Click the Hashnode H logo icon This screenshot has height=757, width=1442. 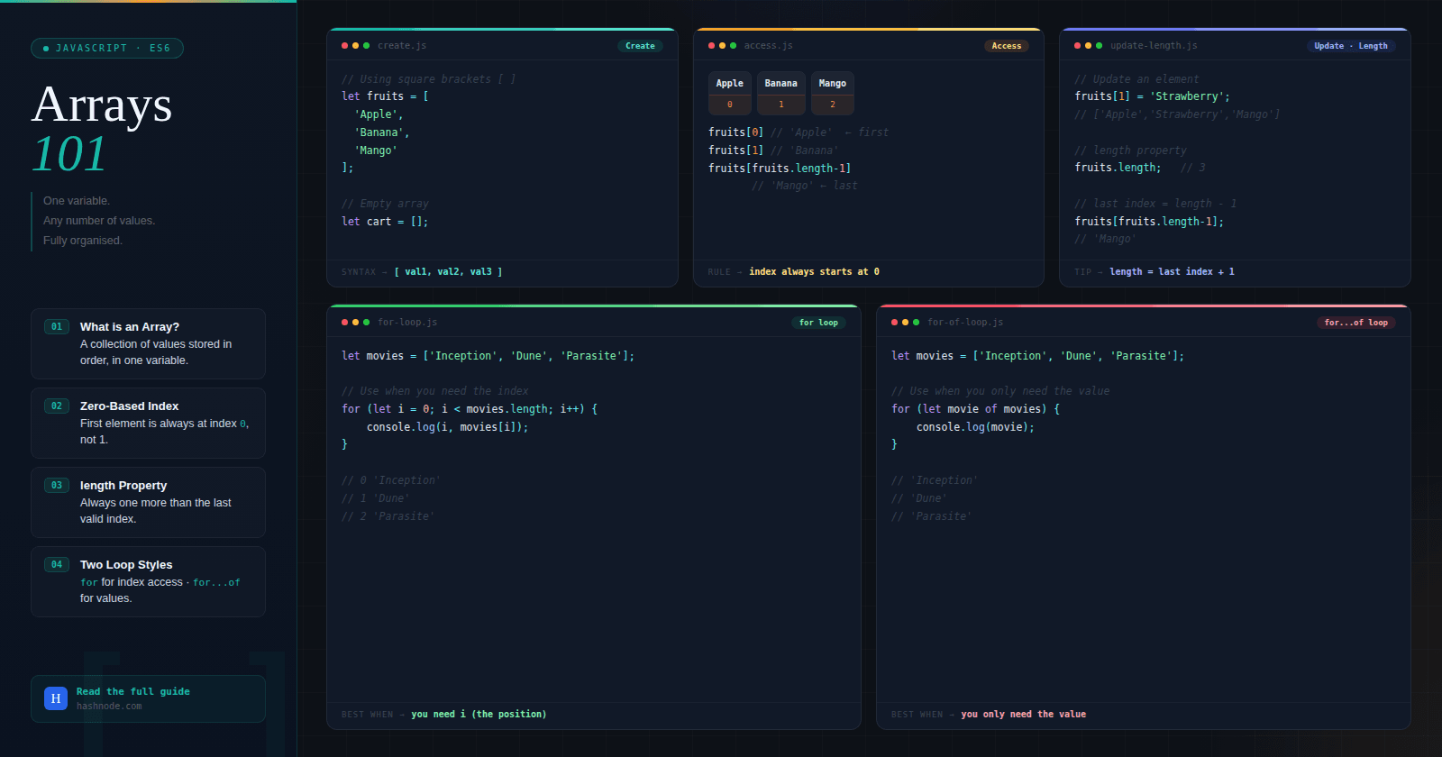(56, 698)
